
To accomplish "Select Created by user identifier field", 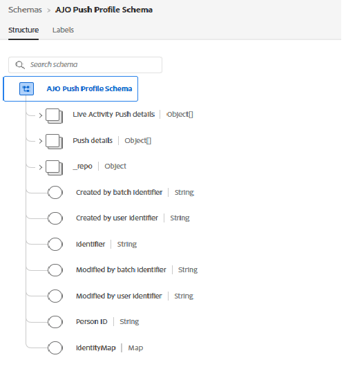I will coord(117,218).
